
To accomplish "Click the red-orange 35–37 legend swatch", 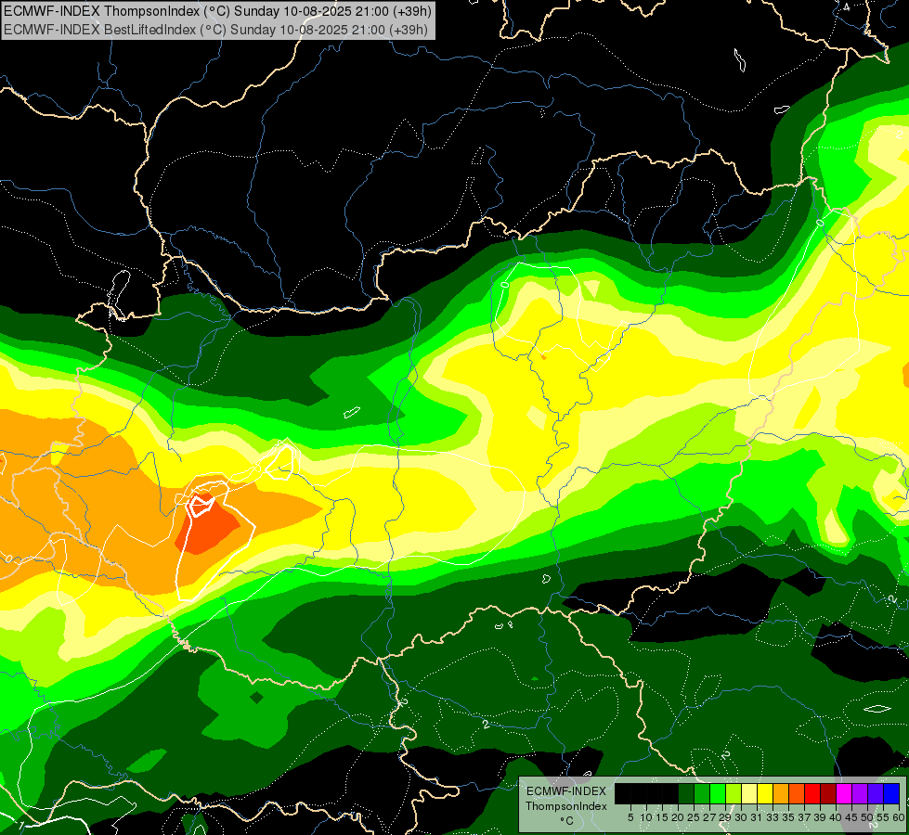I will click(797, 793).
